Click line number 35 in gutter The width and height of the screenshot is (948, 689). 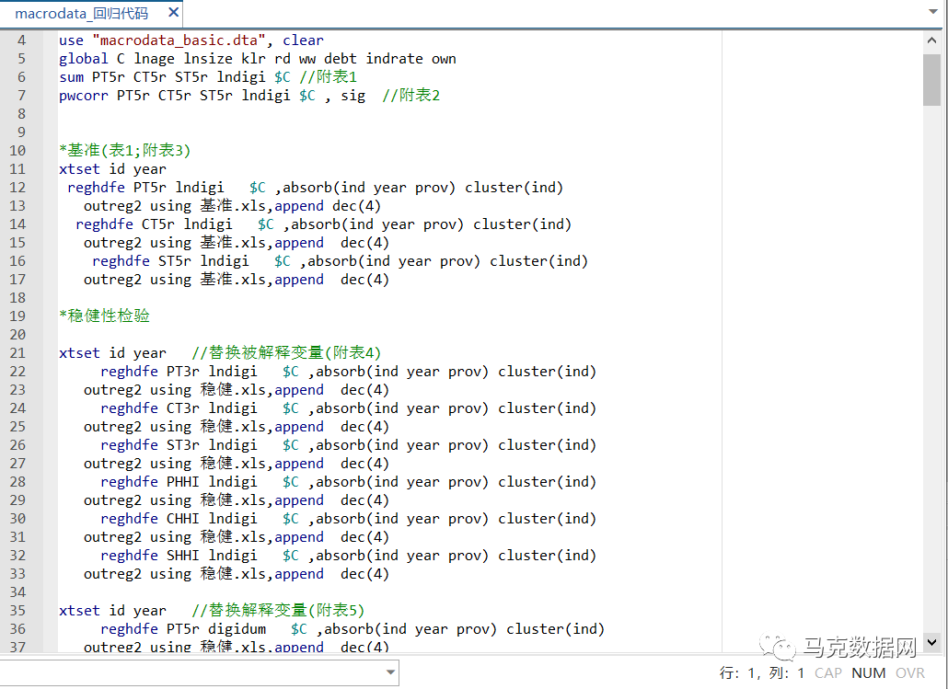click(x=17, y=611)
